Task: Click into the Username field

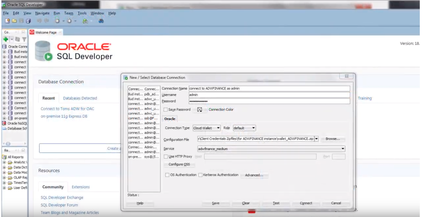Action: pyautogui.click(x=269, y=95)
